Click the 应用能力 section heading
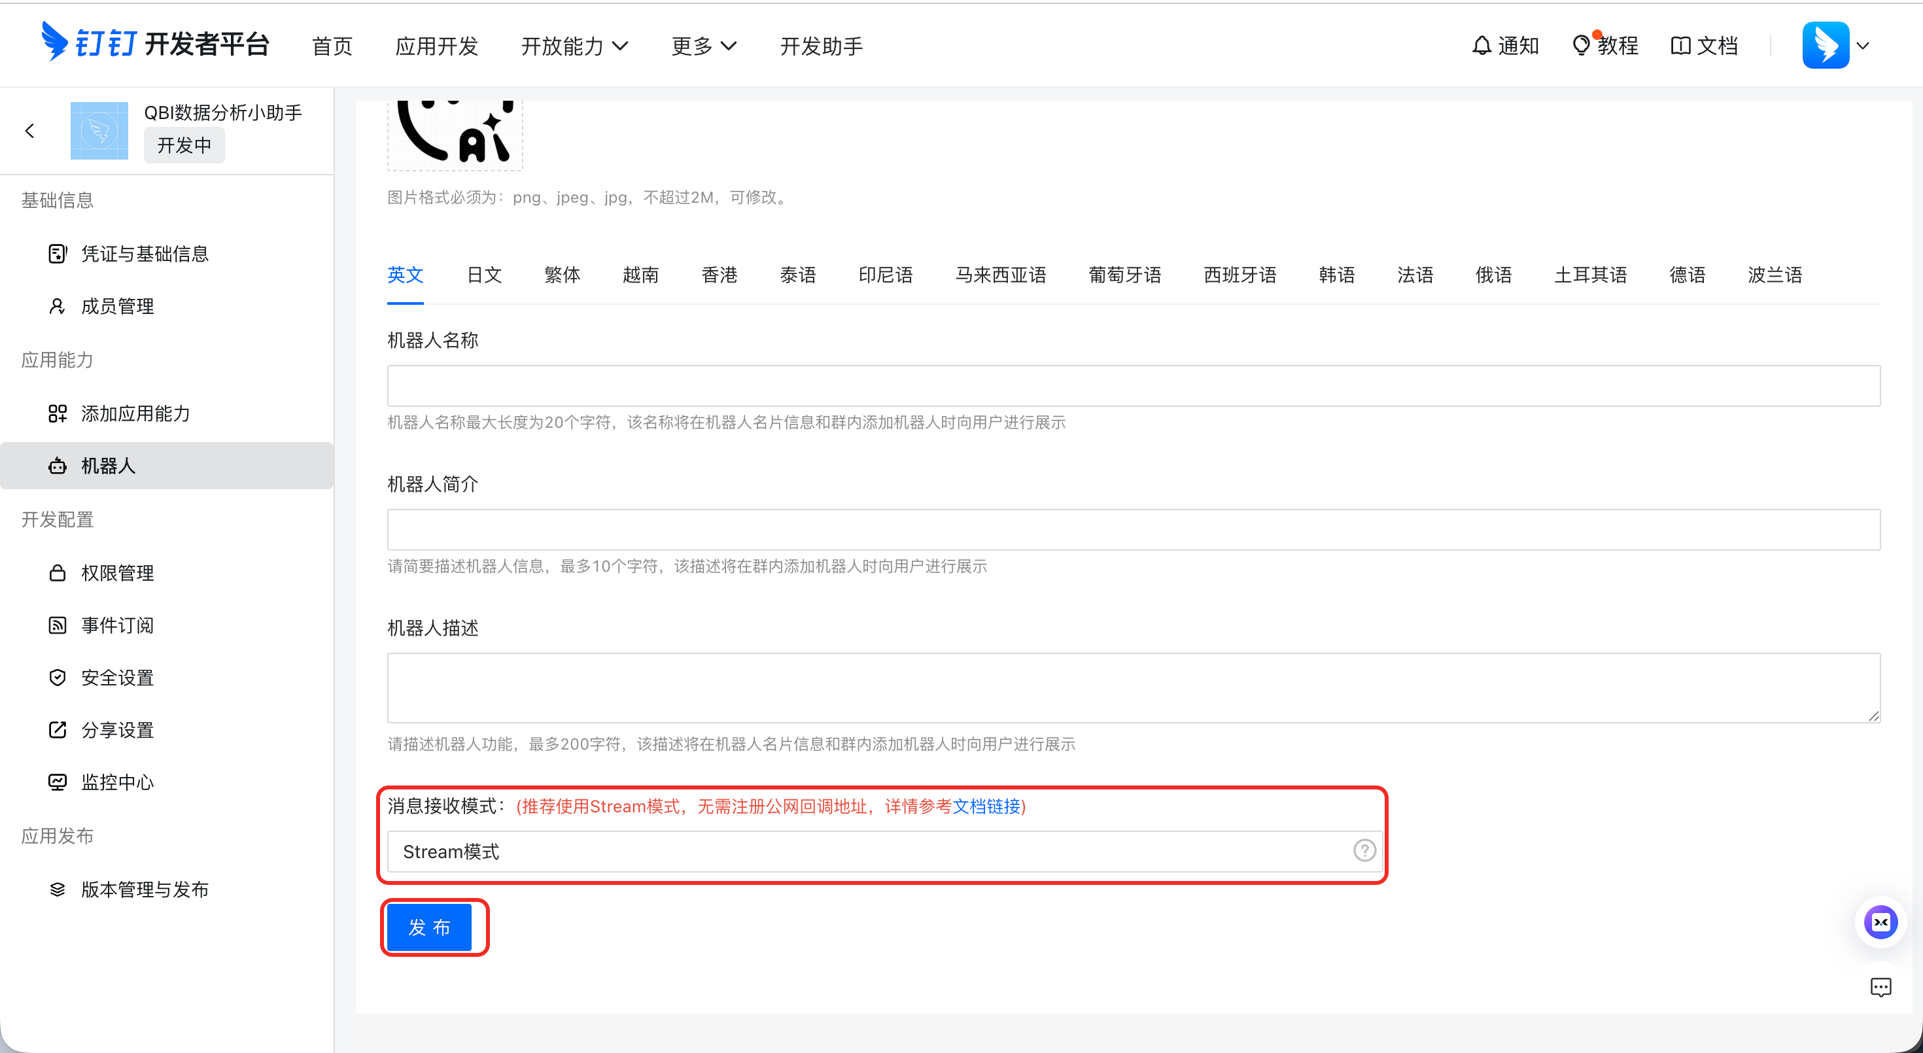Image resolution: width=1923 pixels, height=1053 pixels. tap(58, 360)
